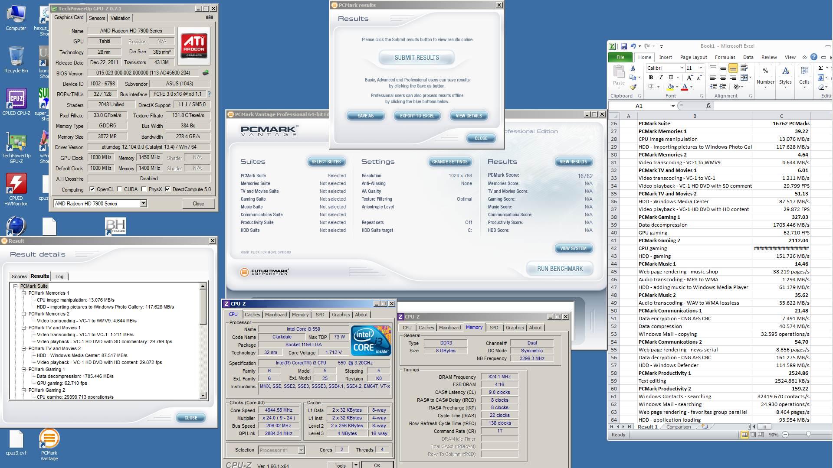Screen dimensions: 833x468
Task: Click the Result details vertical scrollbar down arrow
Action: click(203, 396)
